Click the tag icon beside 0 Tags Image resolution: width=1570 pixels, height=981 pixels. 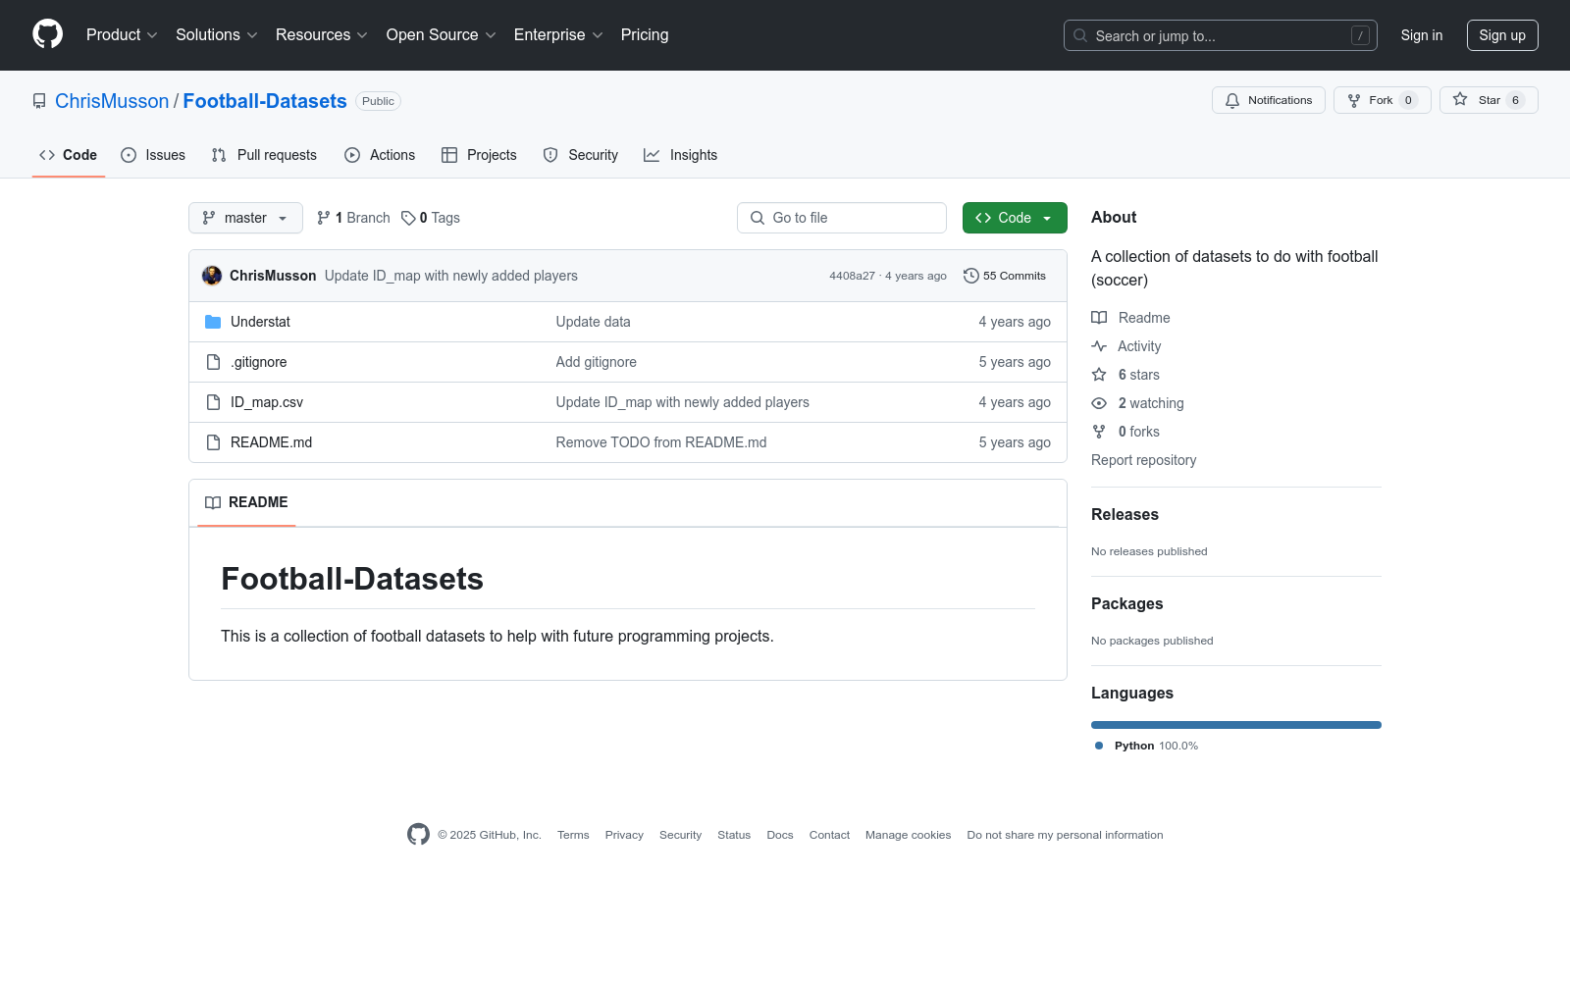coord(408,218)
